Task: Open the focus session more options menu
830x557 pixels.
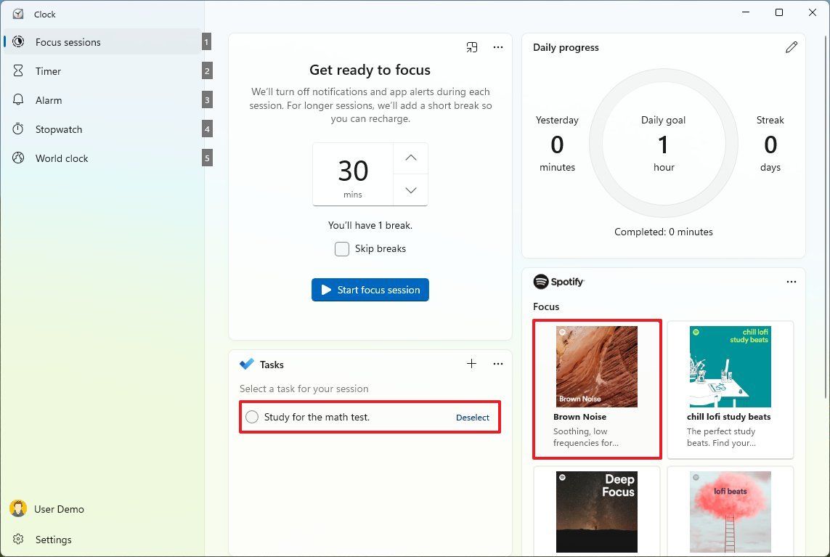Action: click(498, 47)
